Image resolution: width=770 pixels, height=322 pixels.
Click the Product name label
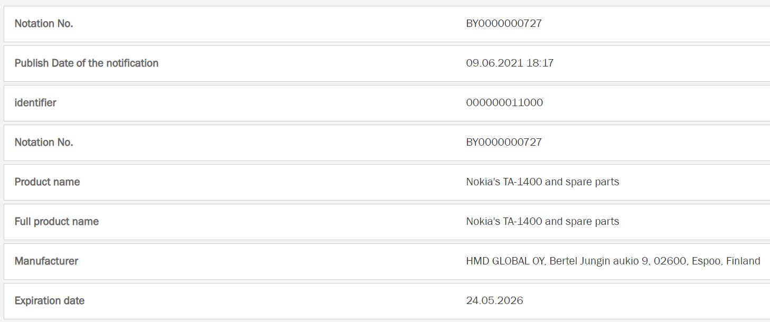pos(48,182)
